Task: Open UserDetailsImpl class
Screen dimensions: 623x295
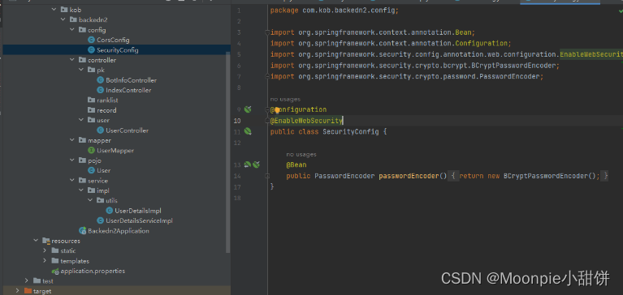Action: click(138, 211)
